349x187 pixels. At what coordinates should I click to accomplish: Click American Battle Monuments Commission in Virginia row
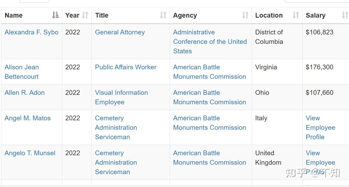click(210, 72)
